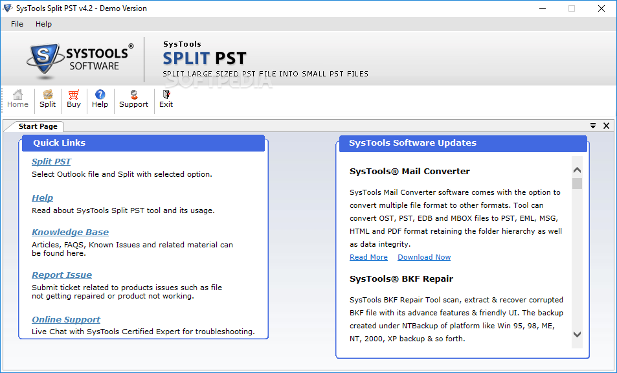Close the Start Page tab panel
This screenshot has height=373, width=617.
(607, 126)
